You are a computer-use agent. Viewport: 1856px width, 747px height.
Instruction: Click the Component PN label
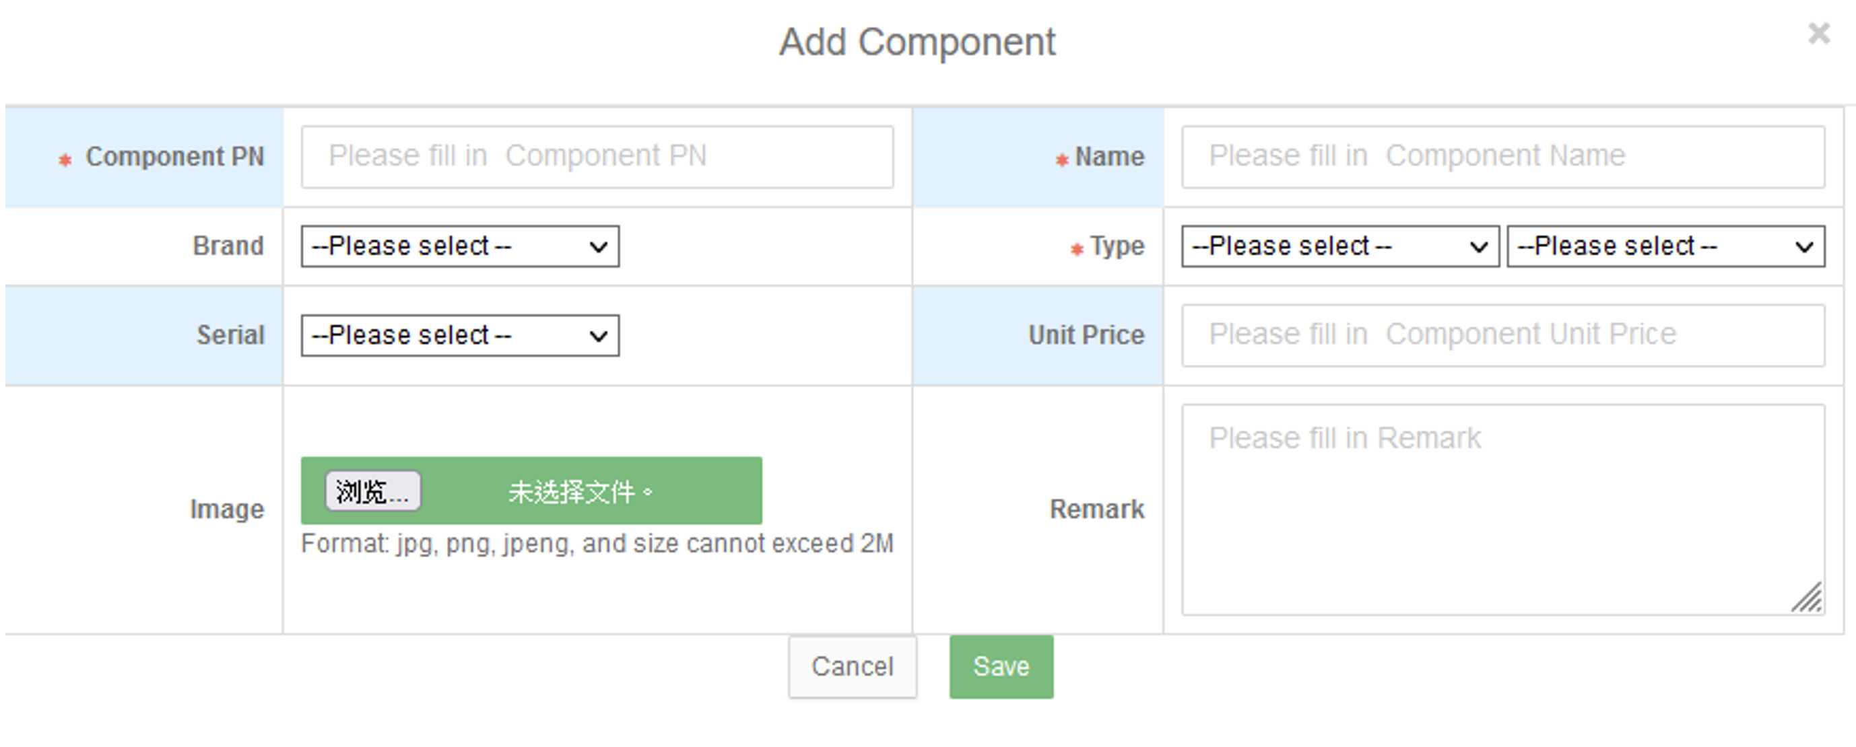pyautogui.click(x=174, y=157)
